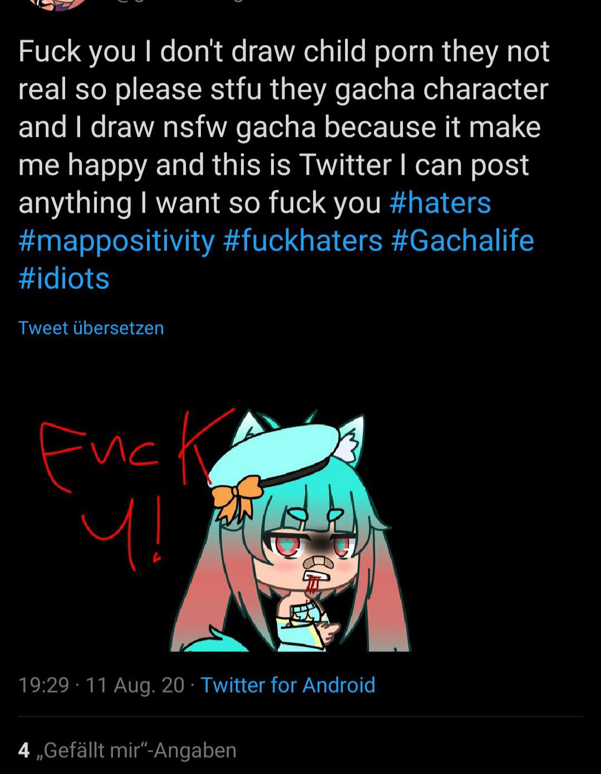The height and width of the screenshot is (774, 601).
Task: Tap the 19:29 timestamp
Action: click(x=43, y=685)
